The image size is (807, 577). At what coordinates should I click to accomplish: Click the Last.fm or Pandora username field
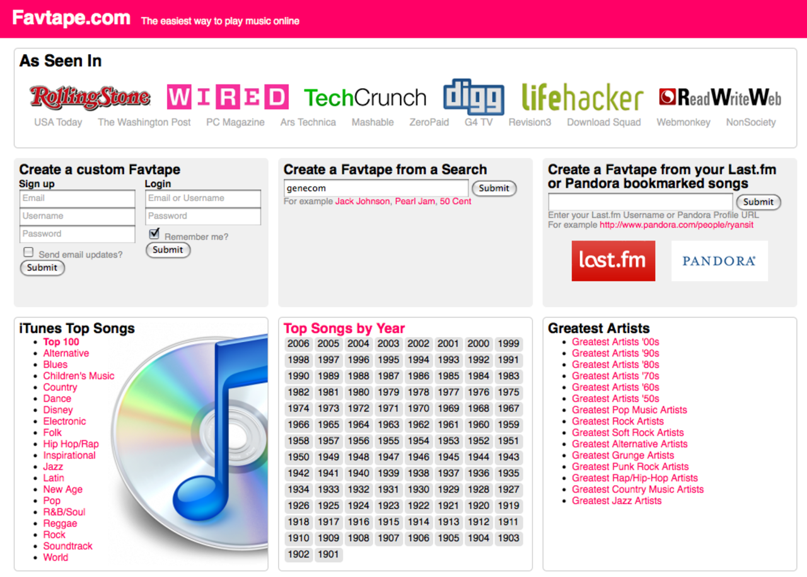(x=640, y=202)
